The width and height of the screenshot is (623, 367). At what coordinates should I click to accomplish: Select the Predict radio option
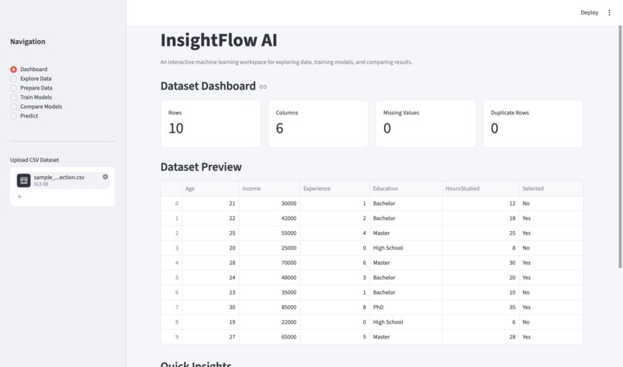[24, 116]
